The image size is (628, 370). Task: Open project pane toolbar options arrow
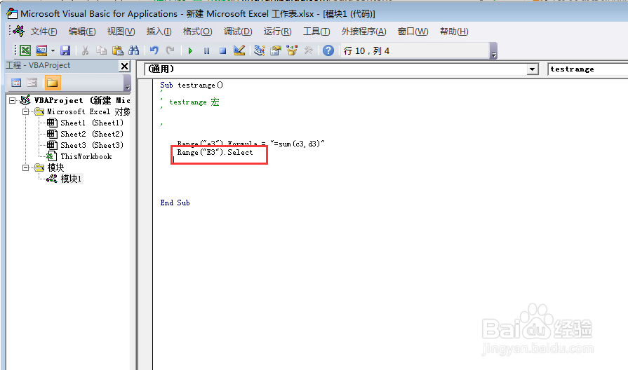(x=128, y=83)
